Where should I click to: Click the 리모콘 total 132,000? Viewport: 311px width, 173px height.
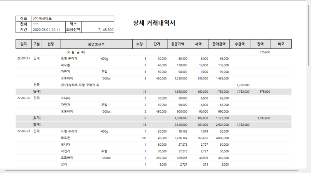(x=223, y=65)
